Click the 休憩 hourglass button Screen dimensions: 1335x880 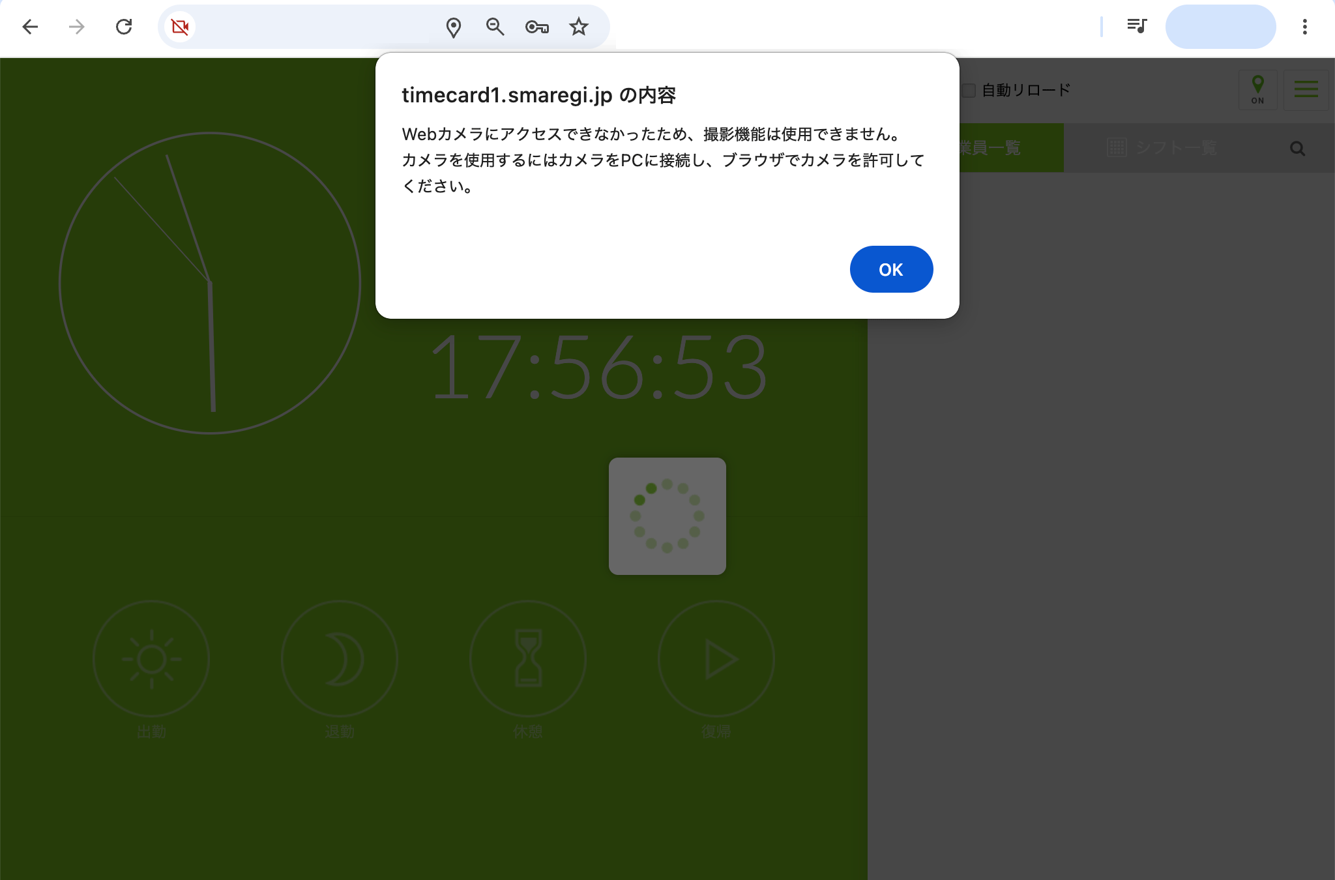[x=528, y=658]
